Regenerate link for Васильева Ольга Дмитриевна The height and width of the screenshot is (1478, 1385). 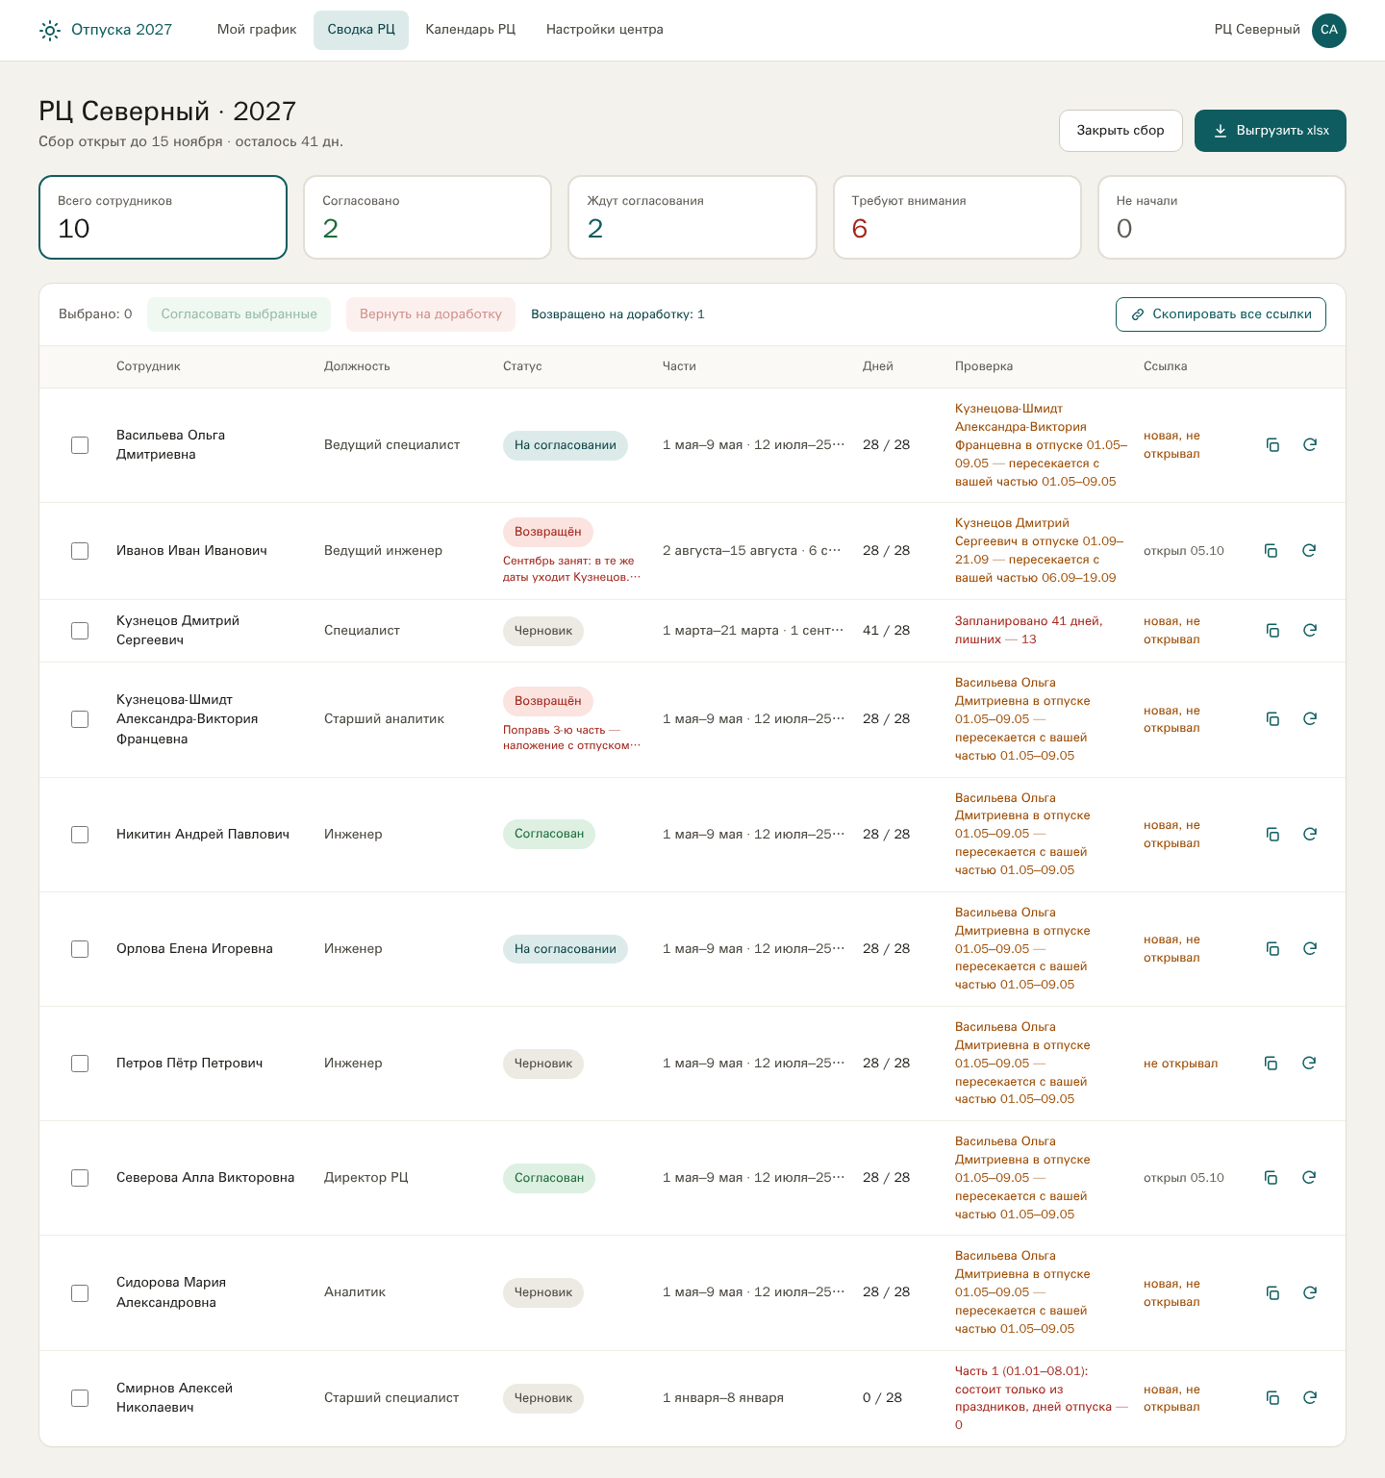coord(1309,445)
